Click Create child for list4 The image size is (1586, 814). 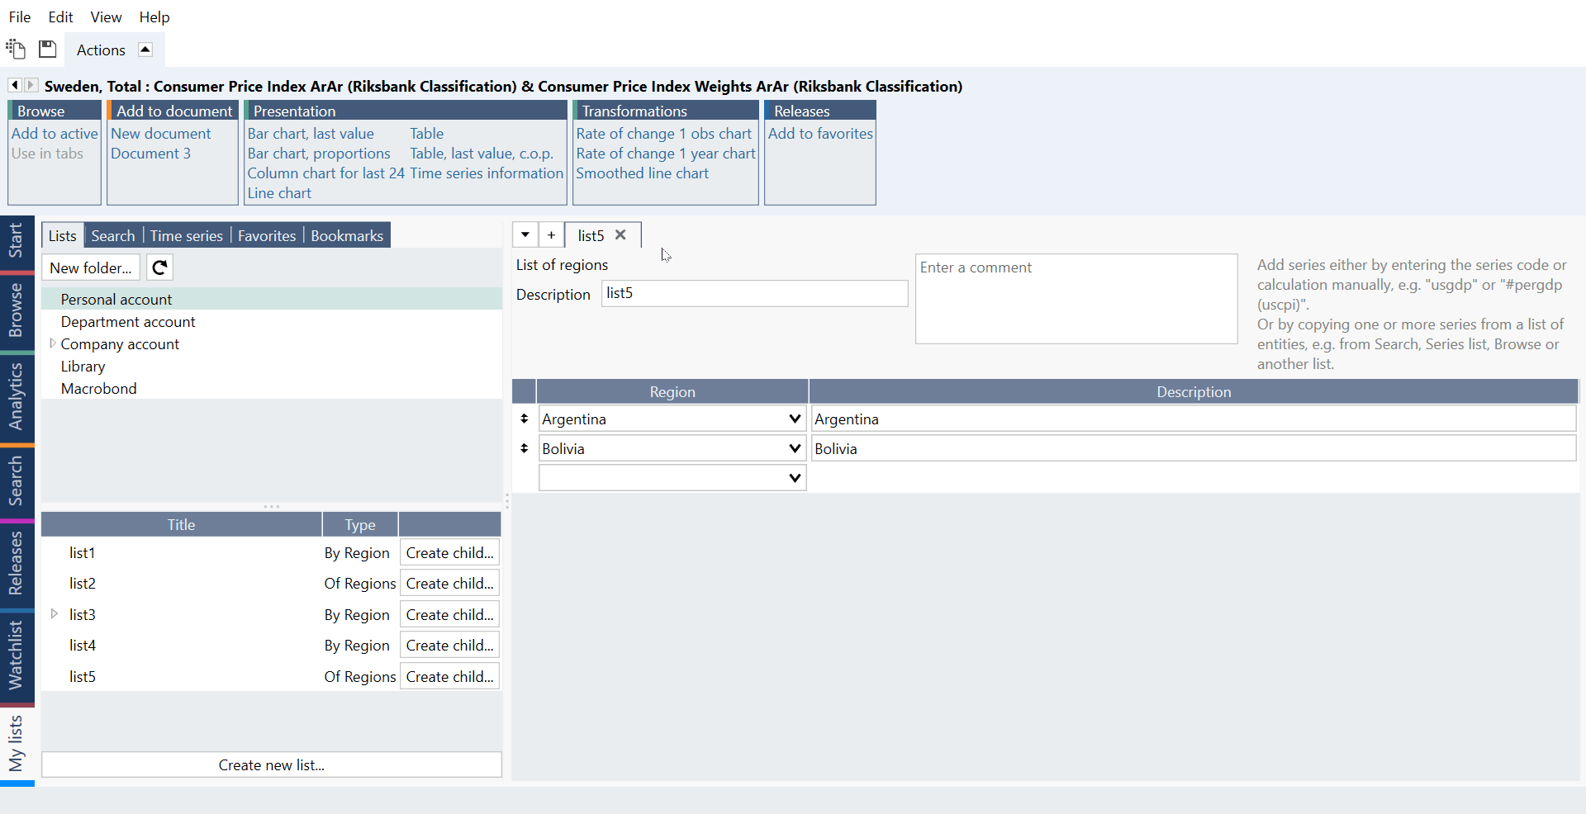coord(449,645)
